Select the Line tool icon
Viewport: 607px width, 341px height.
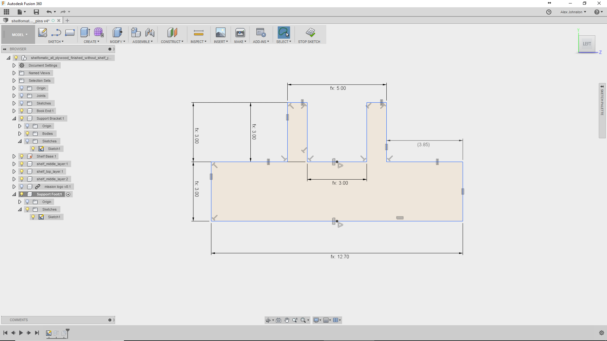click(x=56, y=33)
